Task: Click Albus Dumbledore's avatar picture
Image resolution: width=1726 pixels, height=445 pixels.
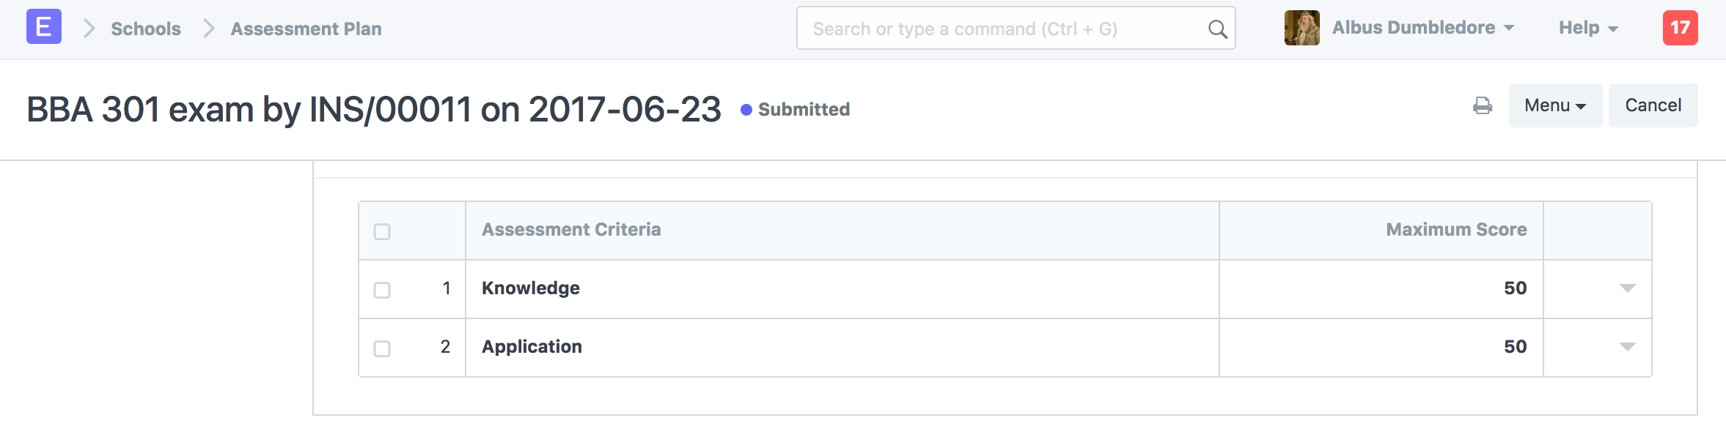Action: click(1302, 28)
